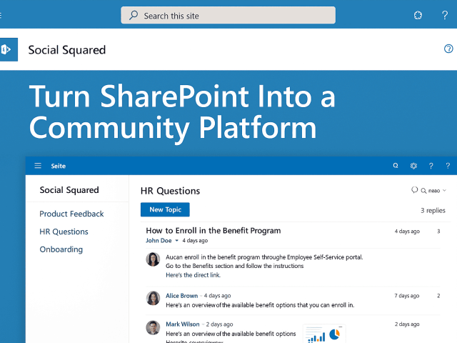The image size is (457, 343).
Task: Click the last question mark in inner bar
Action: pos(448,166)
